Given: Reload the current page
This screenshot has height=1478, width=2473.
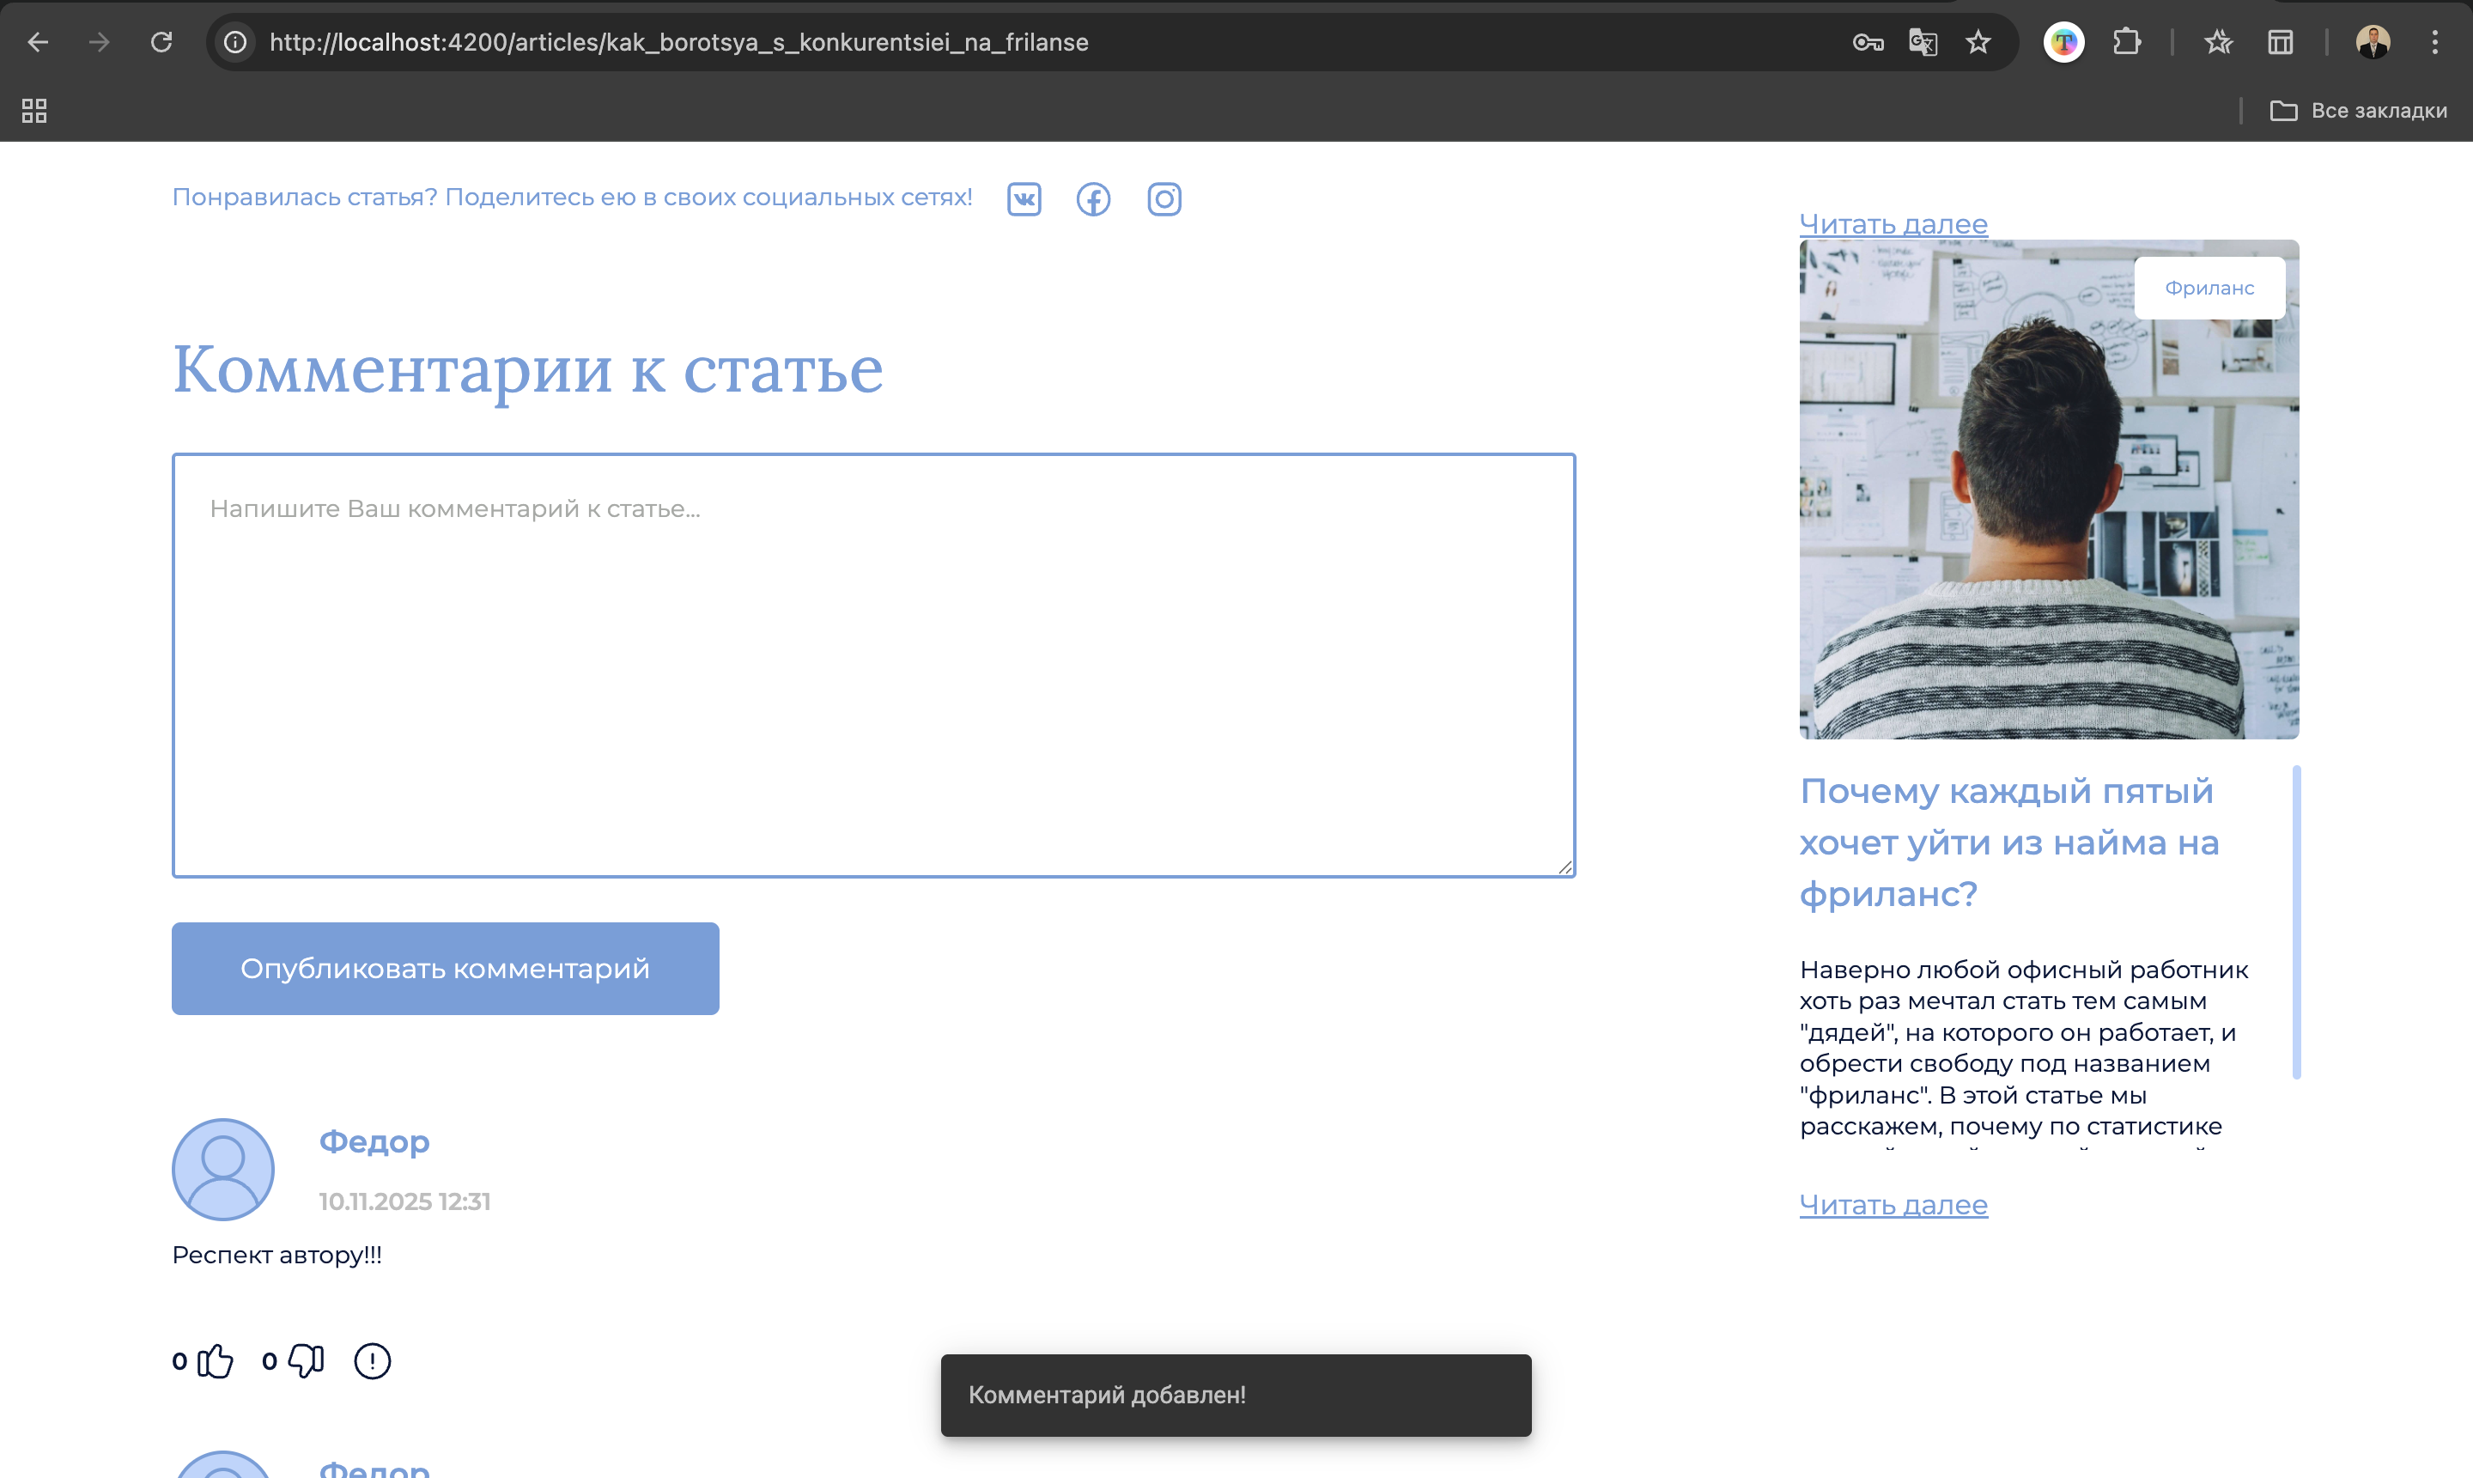Looking at the screenshot, I should click(x=161, y=42).
